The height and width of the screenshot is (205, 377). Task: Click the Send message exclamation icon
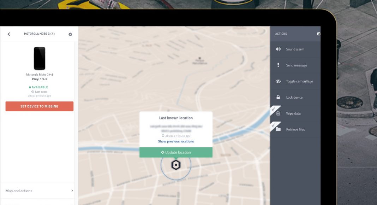[x=278, y=65]
